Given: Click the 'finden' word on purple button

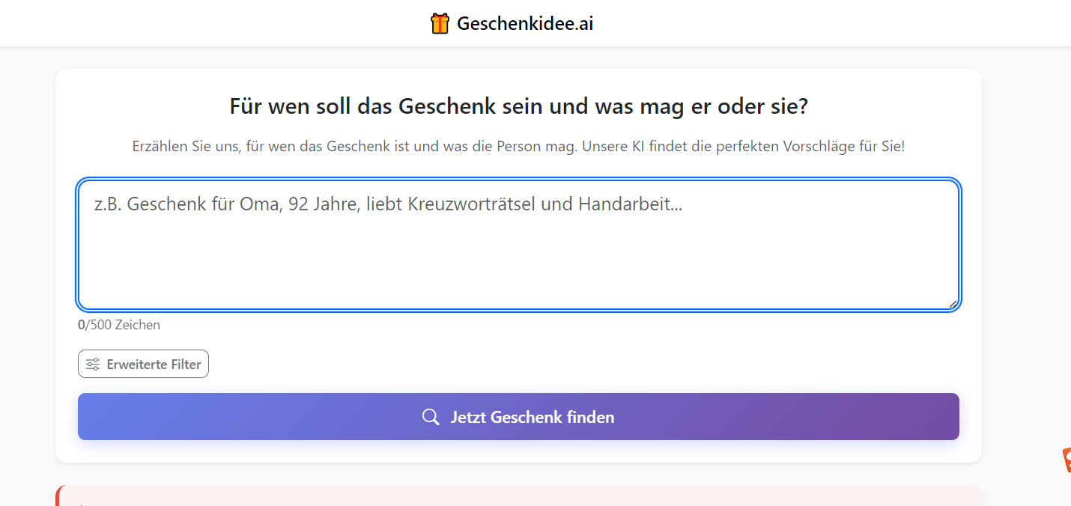Looking at the screenshot, I should 589,417.
